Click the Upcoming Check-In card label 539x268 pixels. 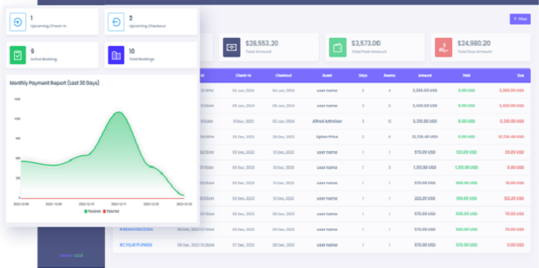pyautogui.click(x=48, y=26)
